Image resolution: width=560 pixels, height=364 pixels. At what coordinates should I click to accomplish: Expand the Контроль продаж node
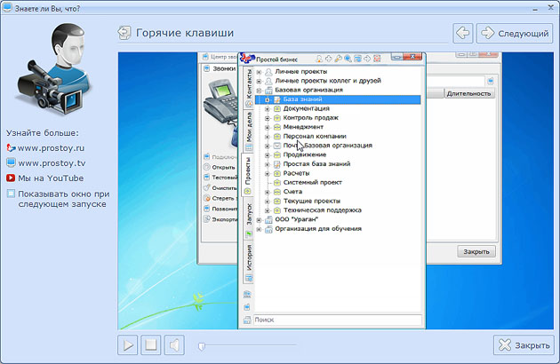click(x=268, y=118)
